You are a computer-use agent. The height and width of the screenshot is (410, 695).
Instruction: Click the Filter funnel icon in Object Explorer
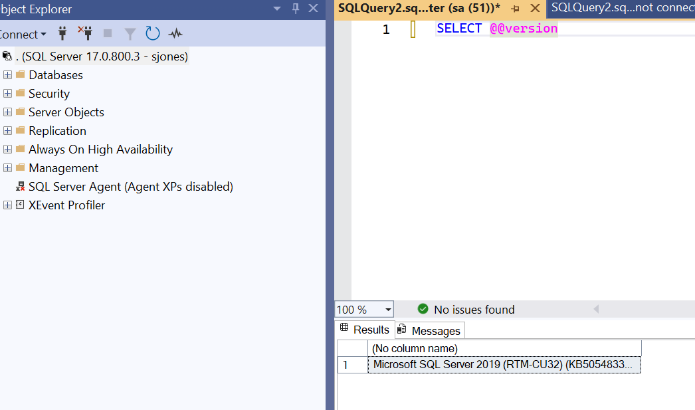click(x=130, y=33)
